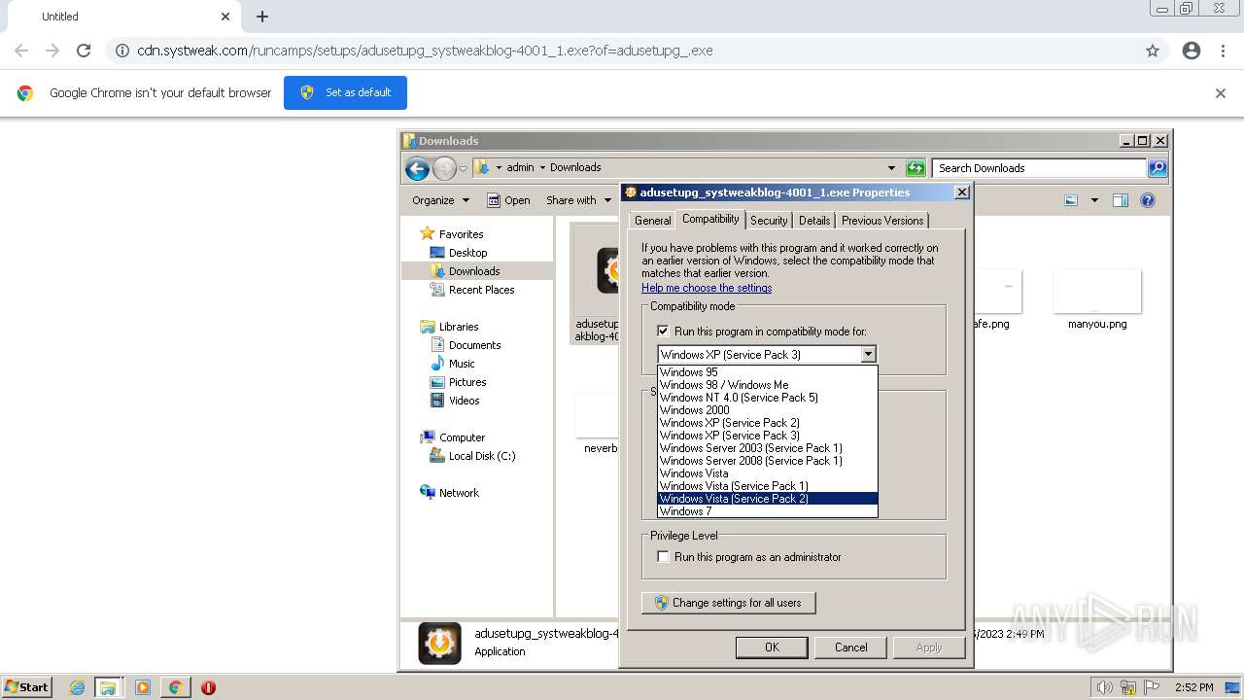Viewport: 1244px width, 700px height.
Task: Click Cancel in Properties dialog
Action: [850, 647]
